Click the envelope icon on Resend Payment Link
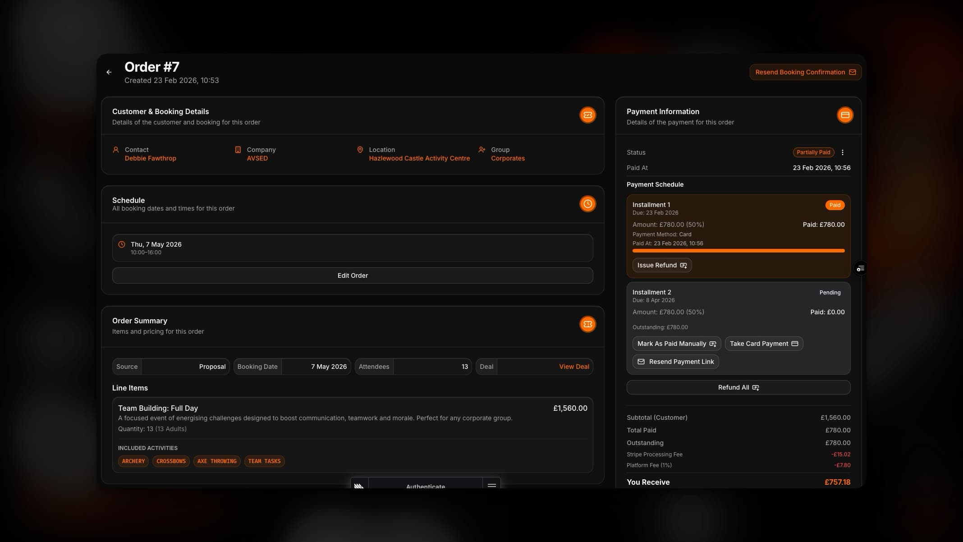 click(x=641, y=361)
